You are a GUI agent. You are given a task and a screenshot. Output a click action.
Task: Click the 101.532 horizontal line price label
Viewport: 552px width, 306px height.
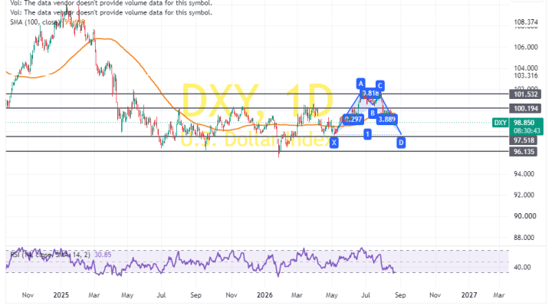click(523, 94)
